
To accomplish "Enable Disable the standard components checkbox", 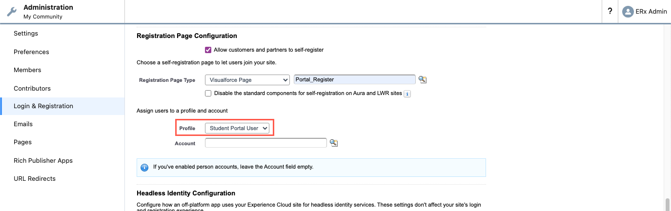I will pos(208,93).
